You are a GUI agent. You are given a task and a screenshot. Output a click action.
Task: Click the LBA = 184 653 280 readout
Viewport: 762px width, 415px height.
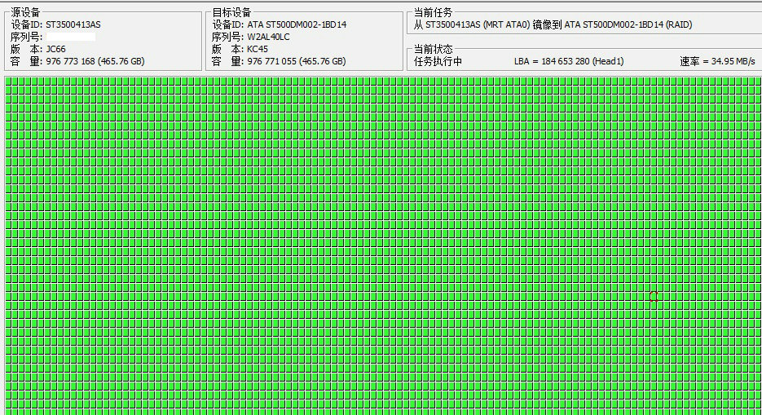coord(569,61)
